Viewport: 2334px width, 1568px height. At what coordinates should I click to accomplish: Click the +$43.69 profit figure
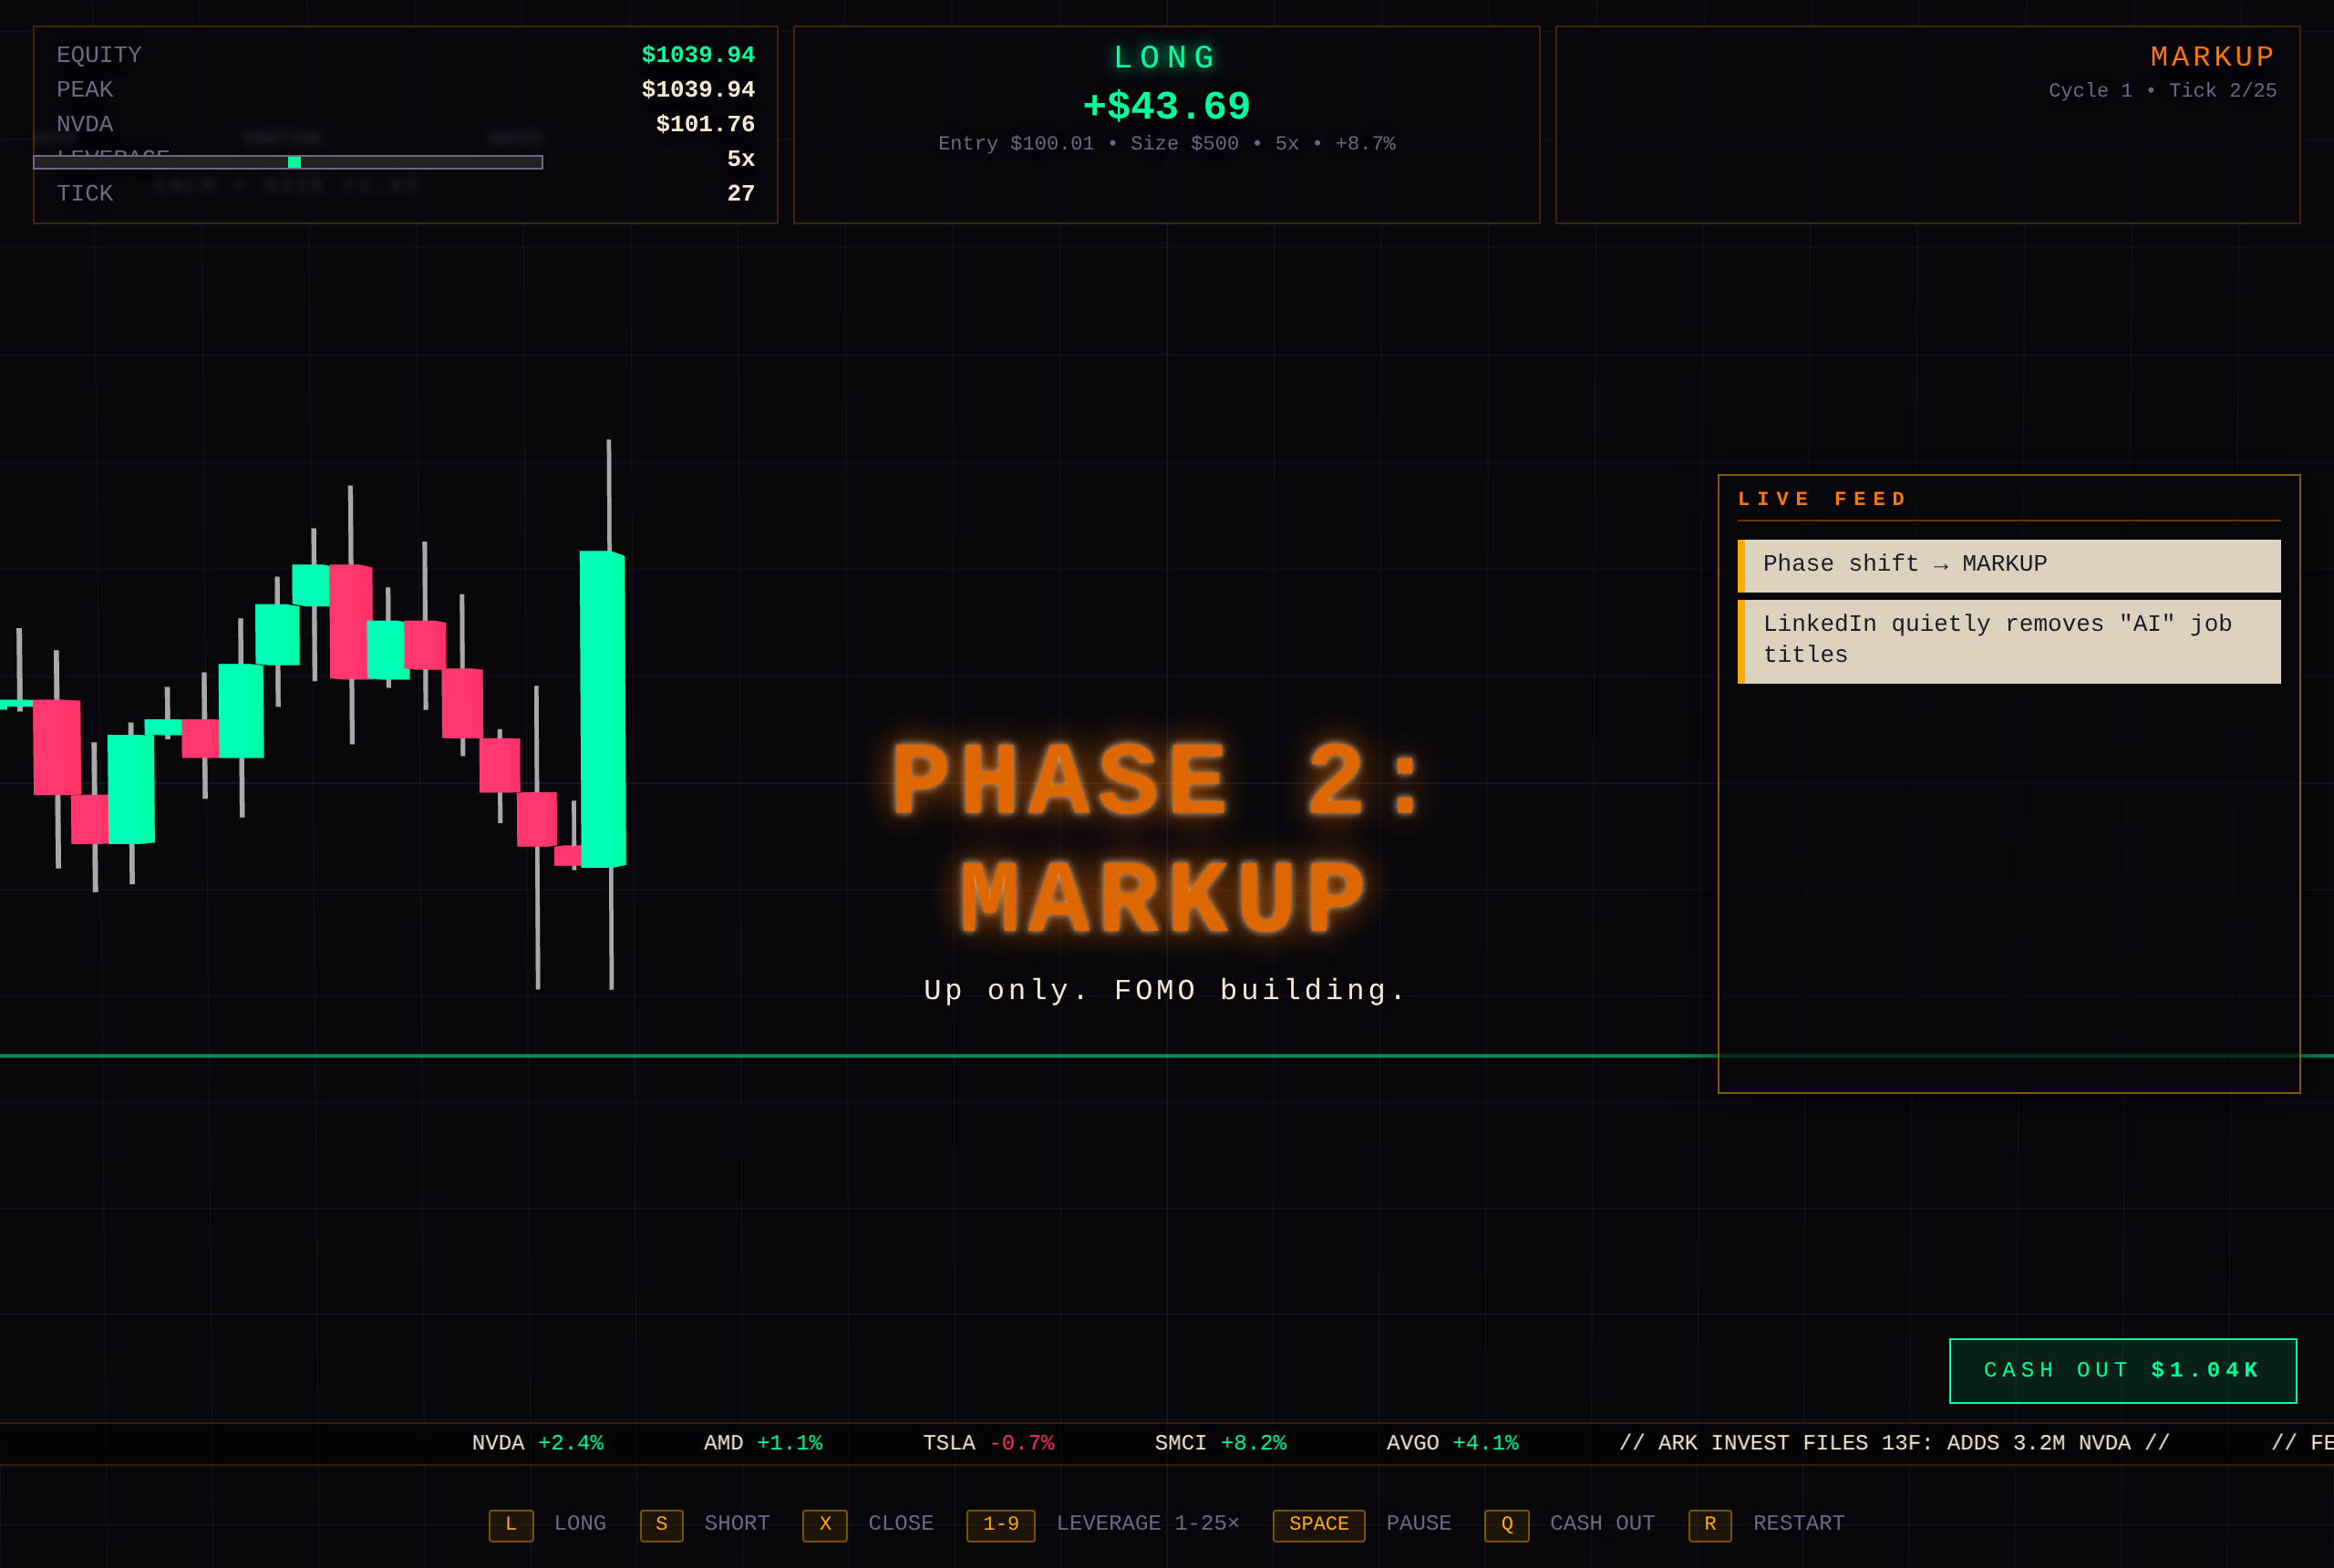tap(1166, 106)
